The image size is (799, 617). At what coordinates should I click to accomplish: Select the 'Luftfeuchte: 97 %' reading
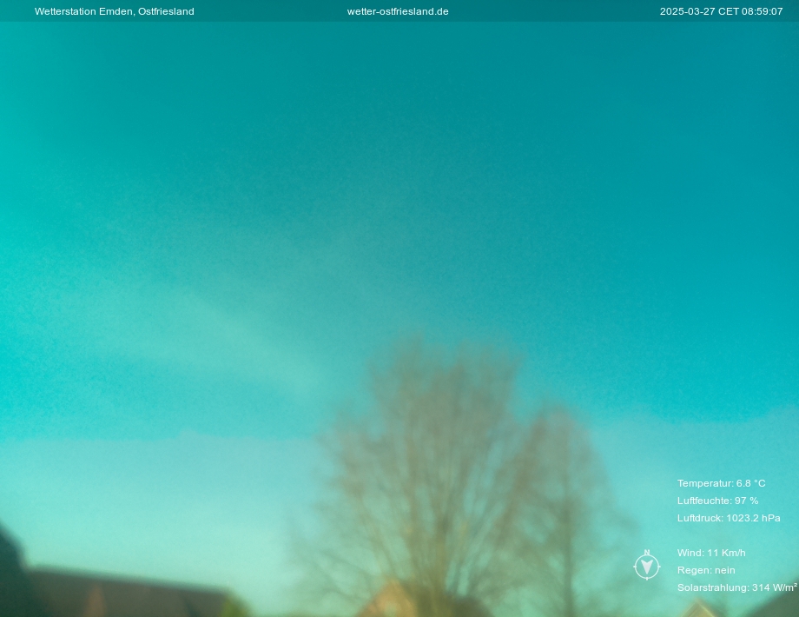(717, 501)
